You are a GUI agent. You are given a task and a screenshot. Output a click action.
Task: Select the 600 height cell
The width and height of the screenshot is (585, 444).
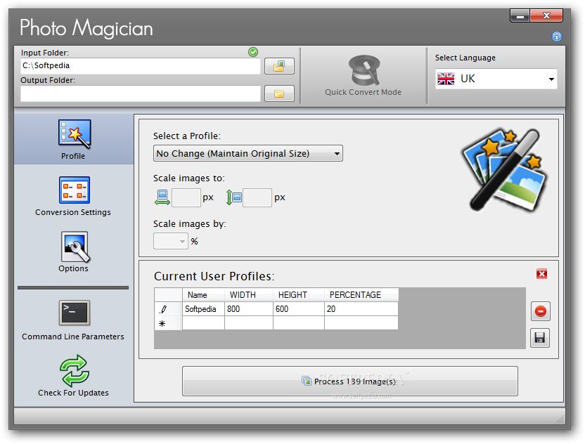[x=299, y=309]
